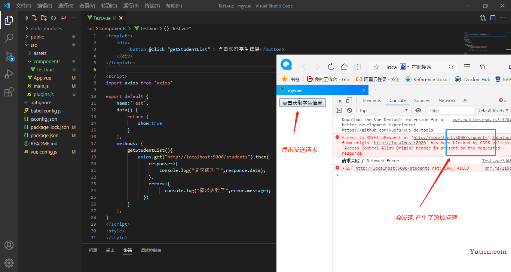Open Source Control view with 9 badge
The width and height of the screenshot is (511, 272).
pos(9,56)
